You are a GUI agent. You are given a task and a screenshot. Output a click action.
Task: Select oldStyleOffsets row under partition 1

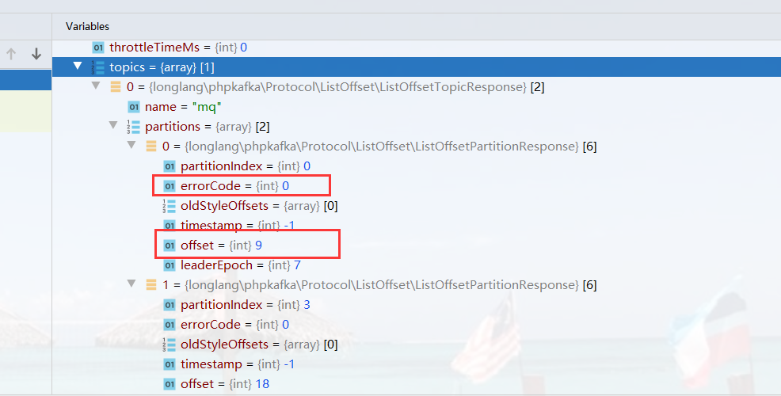click(x=417, y=345)
